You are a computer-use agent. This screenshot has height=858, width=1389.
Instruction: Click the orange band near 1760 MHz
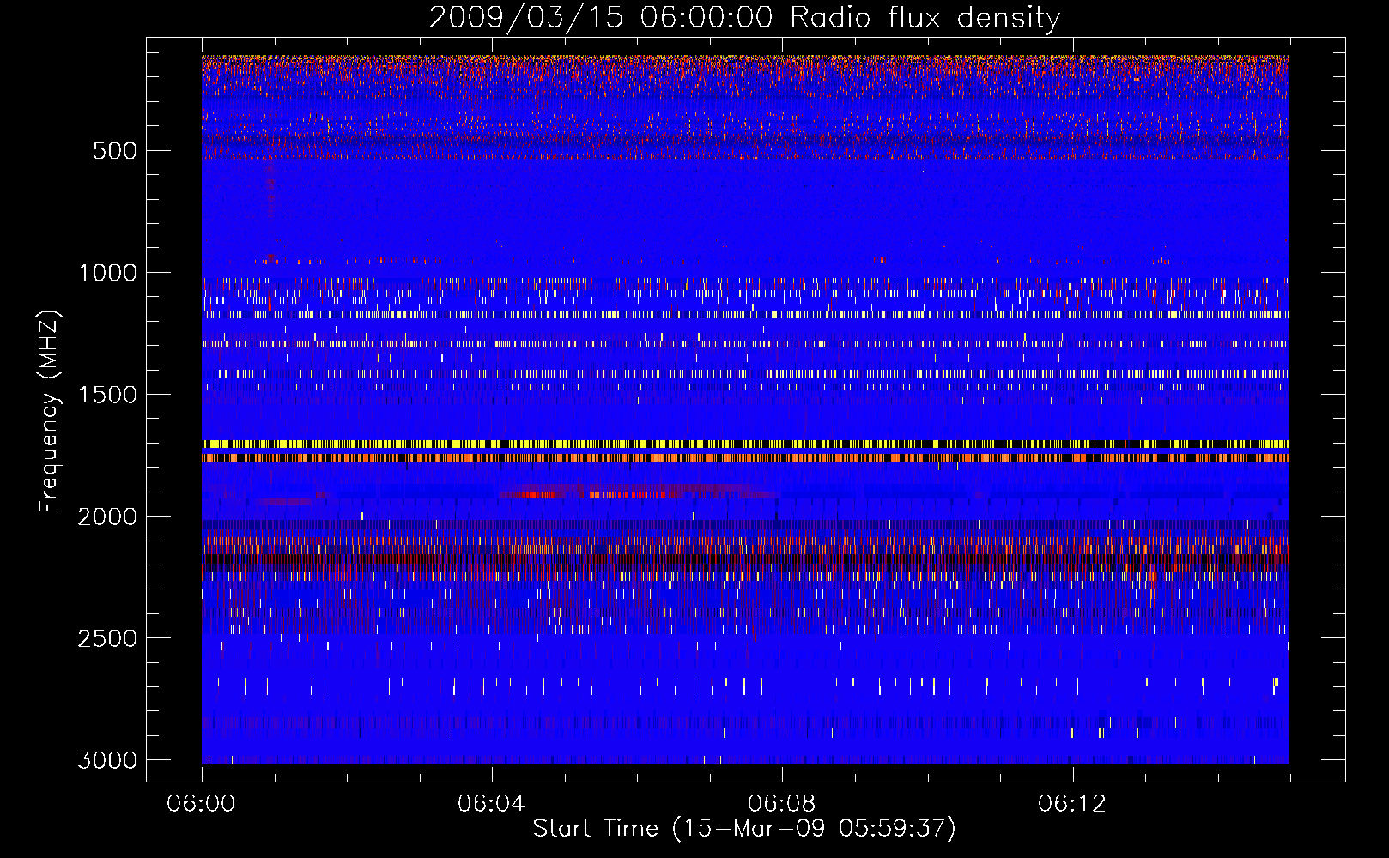click(745, 458)
